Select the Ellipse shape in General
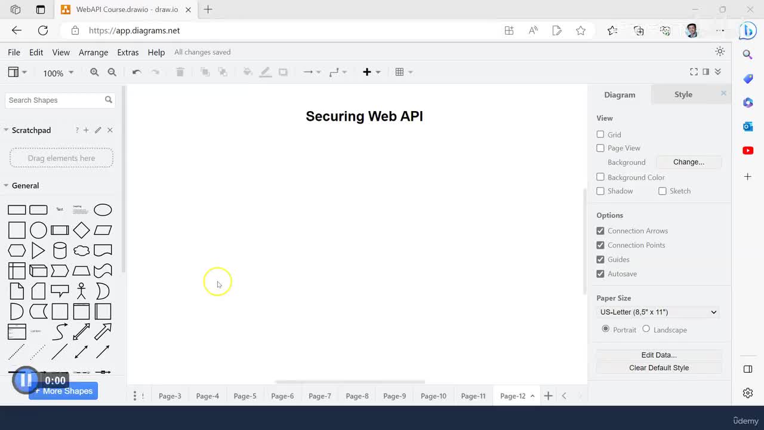The image size is (764, 430). [x=103, y=210]
